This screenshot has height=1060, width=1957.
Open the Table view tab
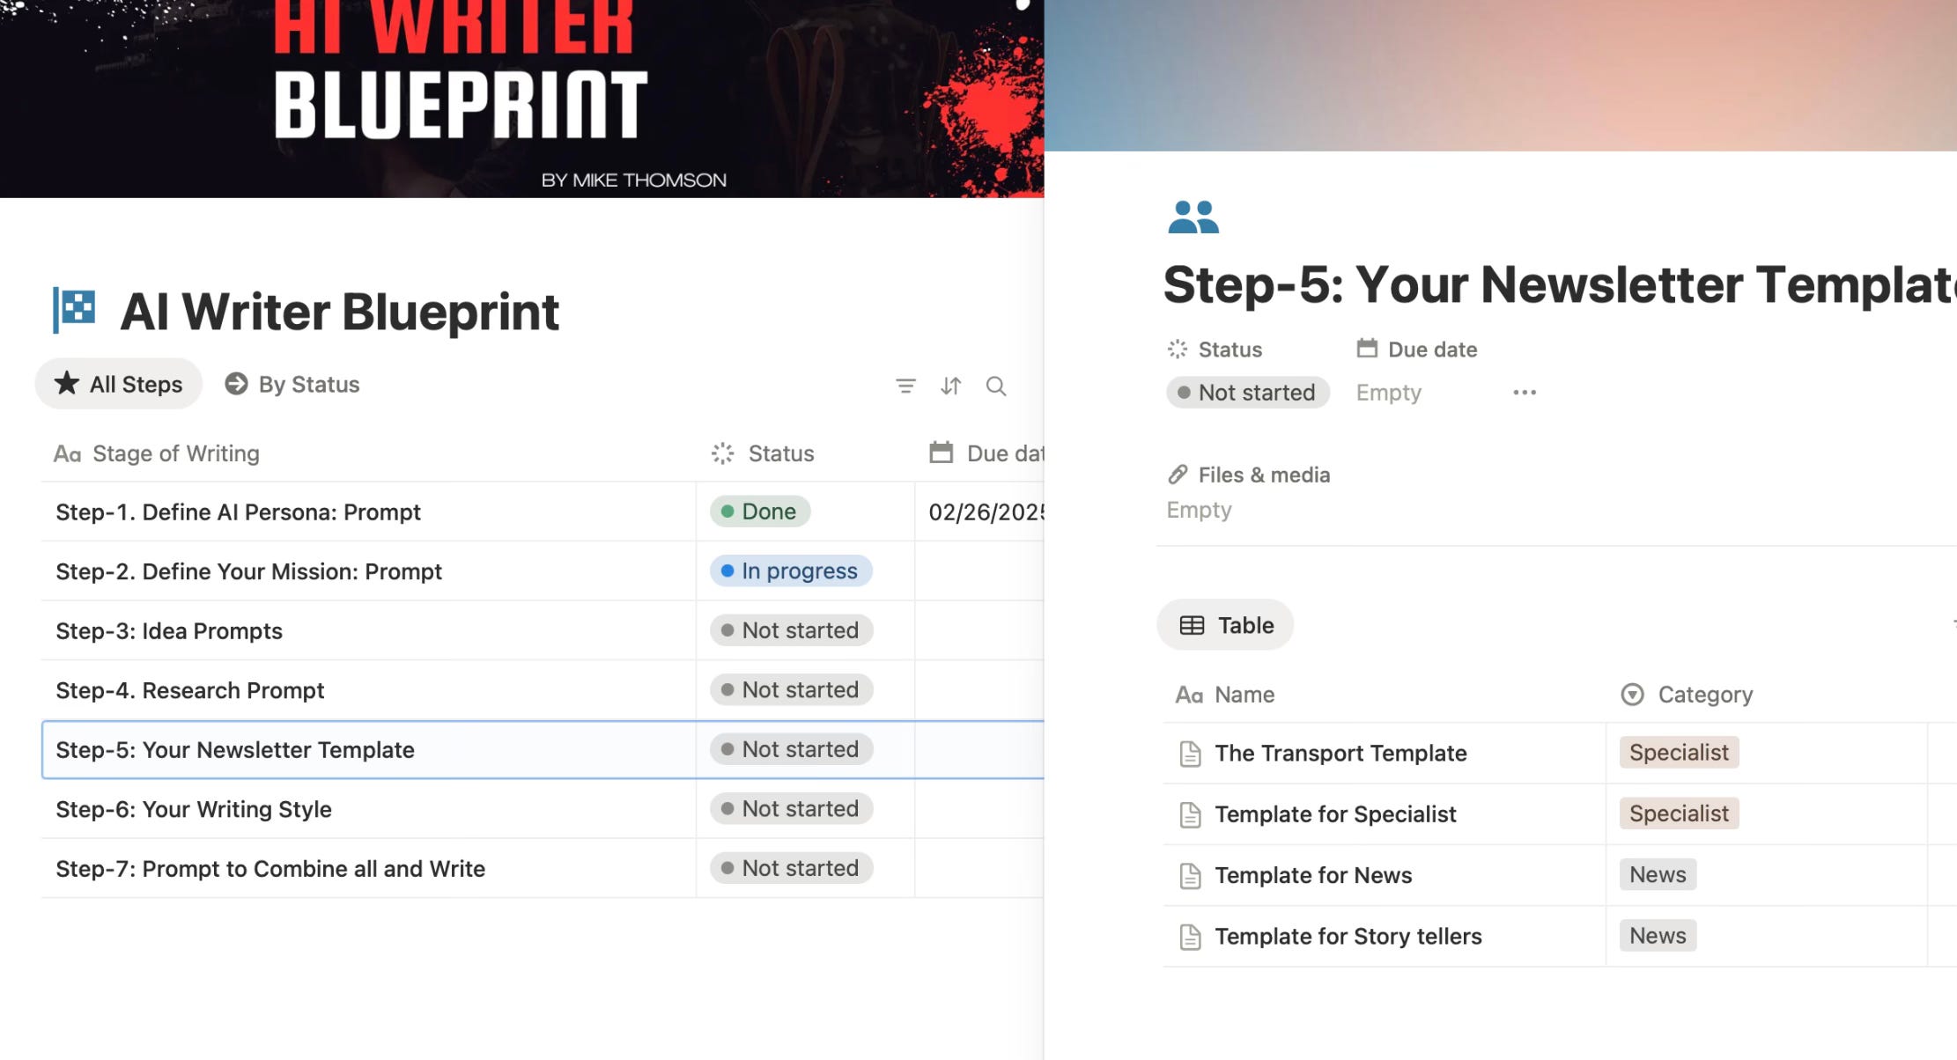(1225, 626)
